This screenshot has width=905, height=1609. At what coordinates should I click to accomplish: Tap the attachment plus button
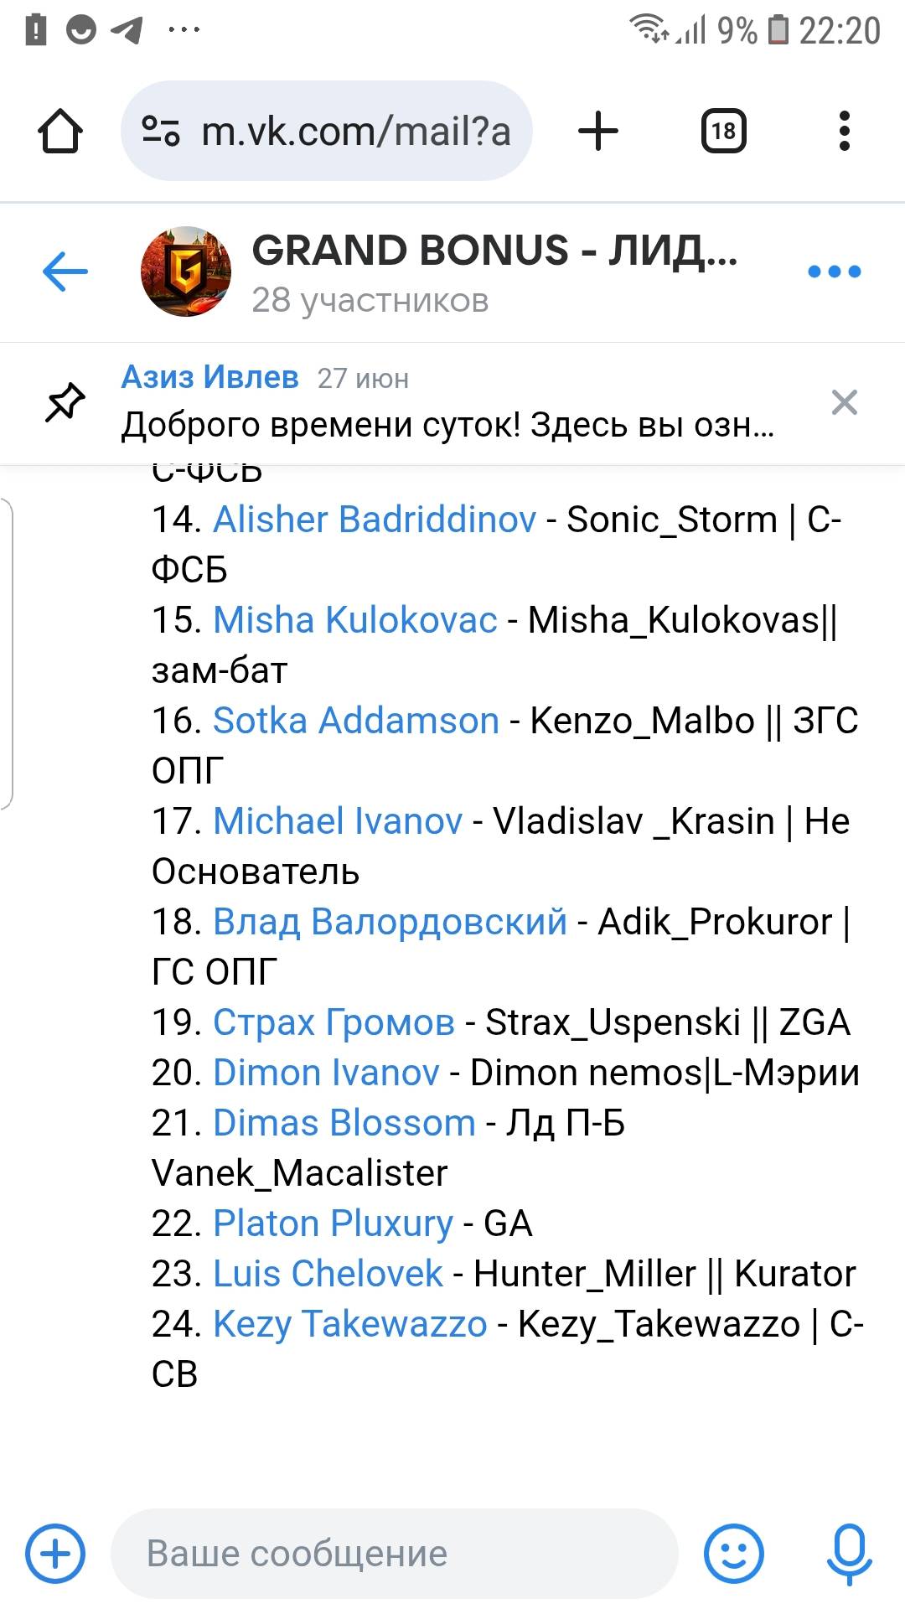coord(55,1553)
